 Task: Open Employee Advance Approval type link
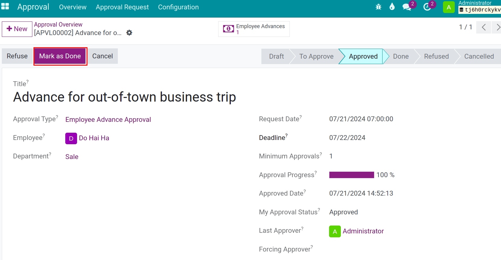(108, 120)
